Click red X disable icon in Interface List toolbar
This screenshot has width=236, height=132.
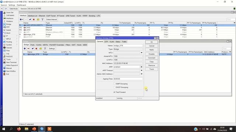(x=34, y=19)
